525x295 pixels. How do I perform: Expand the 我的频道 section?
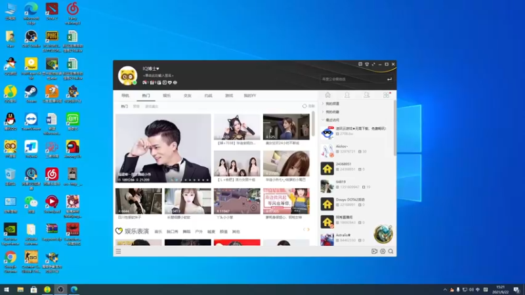(331, 104)
